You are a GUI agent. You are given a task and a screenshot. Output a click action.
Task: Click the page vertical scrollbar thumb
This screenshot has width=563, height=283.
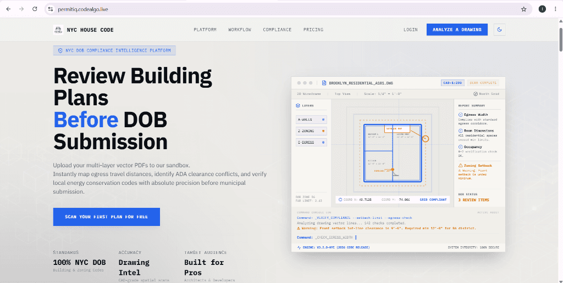point(560,39)
